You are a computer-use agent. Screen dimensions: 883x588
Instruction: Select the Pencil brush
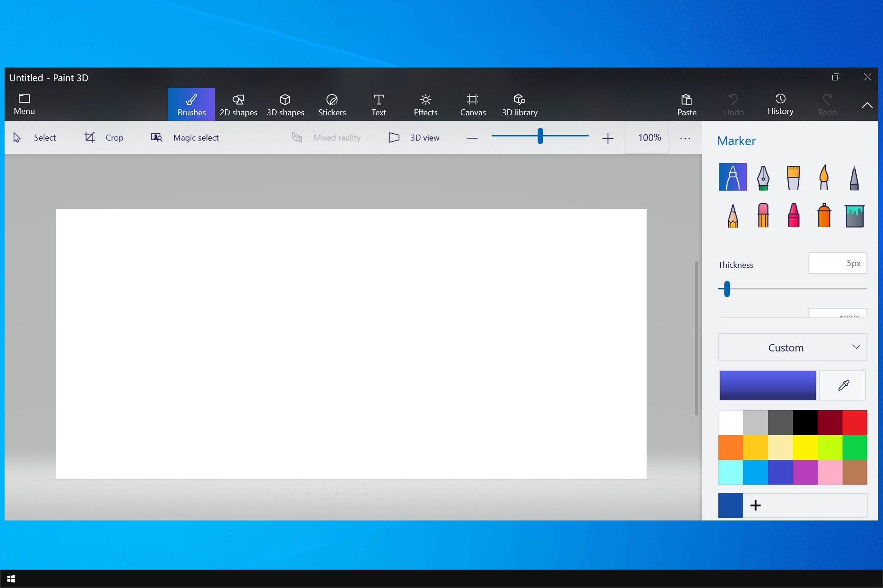(733, 215)
